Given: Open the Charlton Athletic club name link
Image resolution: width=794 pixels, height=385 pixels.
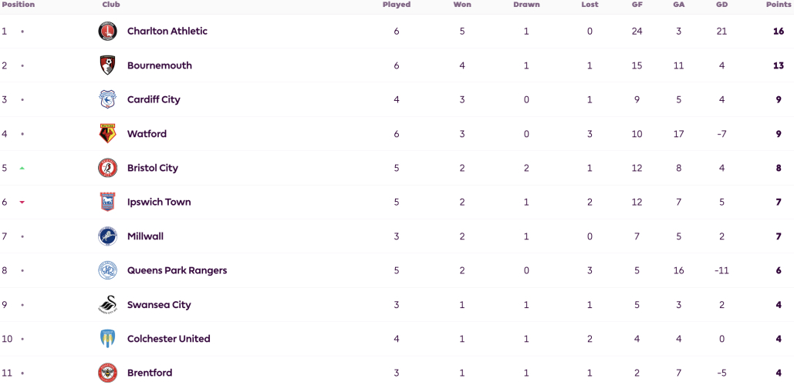Looking at the screenshot, I should pos(167,32).
